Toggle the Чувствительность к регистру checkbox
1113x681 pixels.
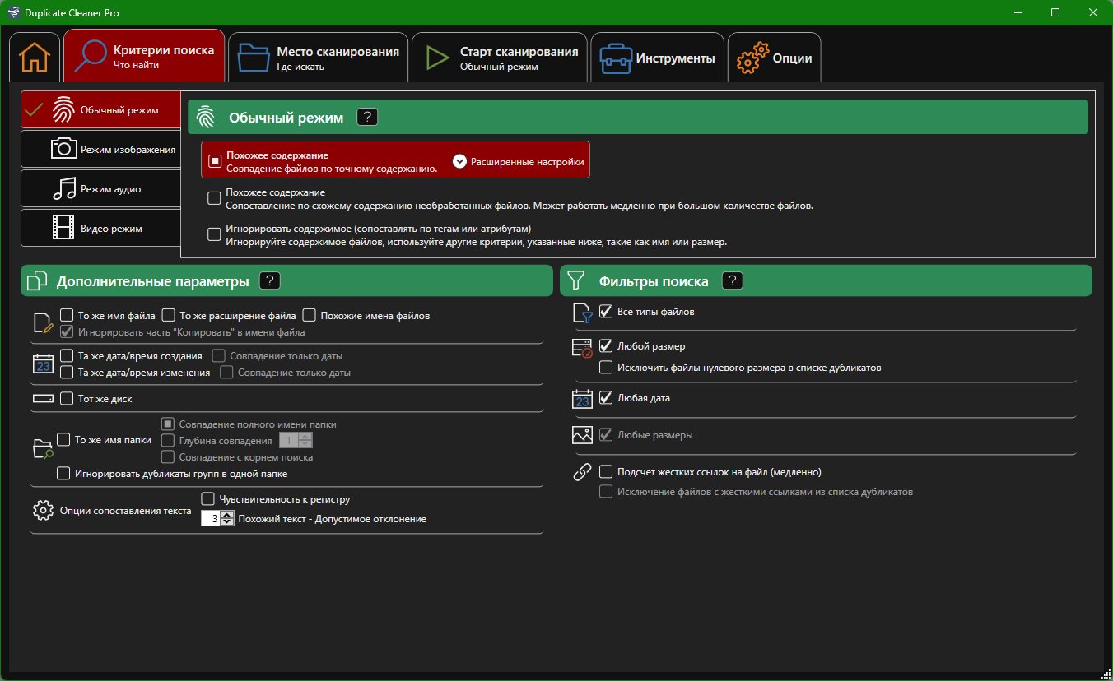point(208,499)
